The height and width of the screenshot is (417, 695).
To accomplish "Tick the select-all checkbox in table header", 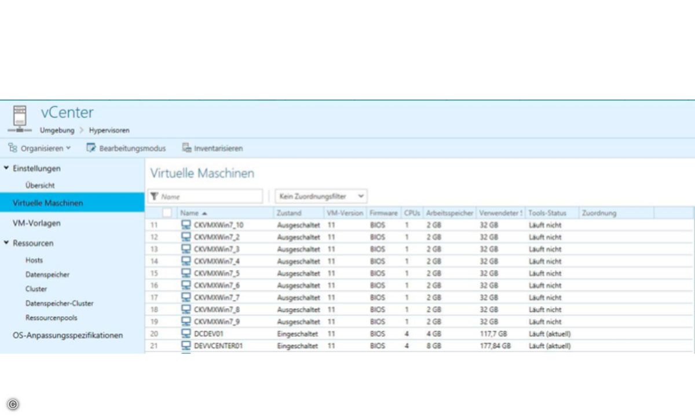I will pos(167,213).
